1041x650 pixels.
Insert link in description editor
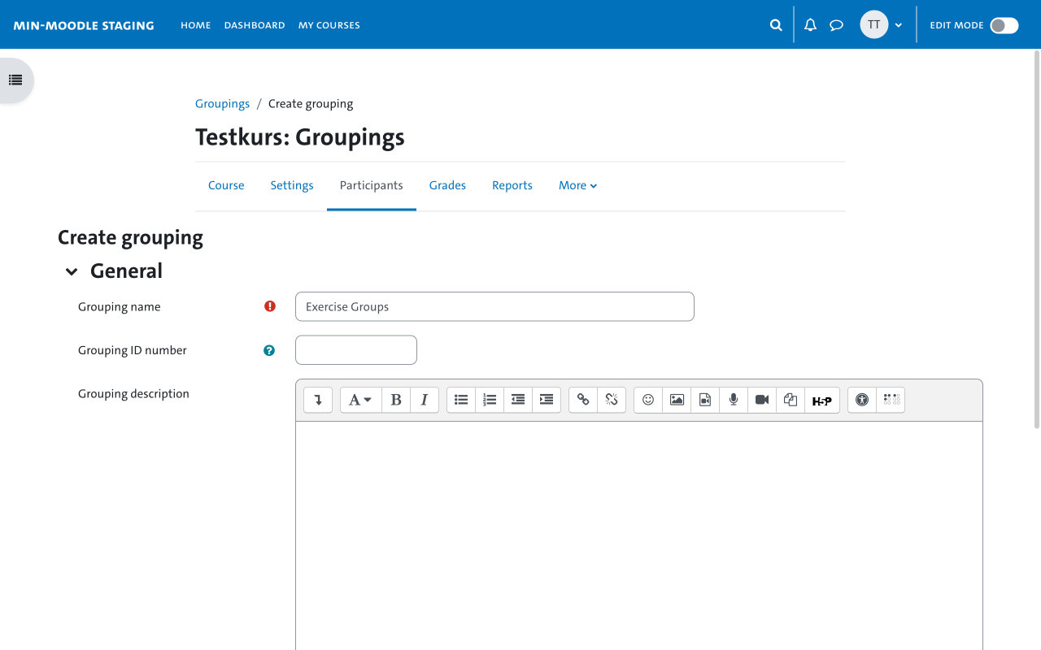pos(583,400)
